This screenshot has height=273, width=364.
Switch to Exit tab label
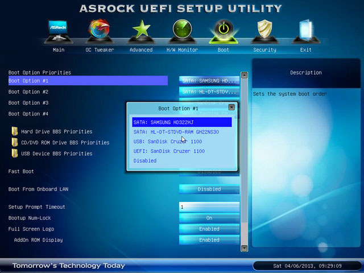tap(306, 49)
